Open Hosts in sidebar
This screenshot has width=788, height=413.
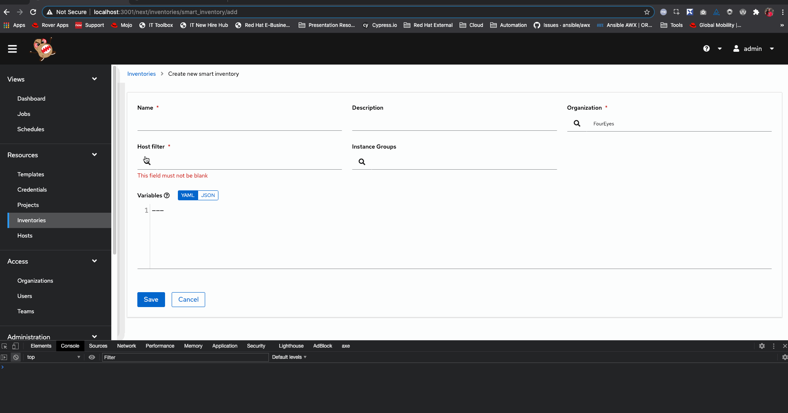25,235
